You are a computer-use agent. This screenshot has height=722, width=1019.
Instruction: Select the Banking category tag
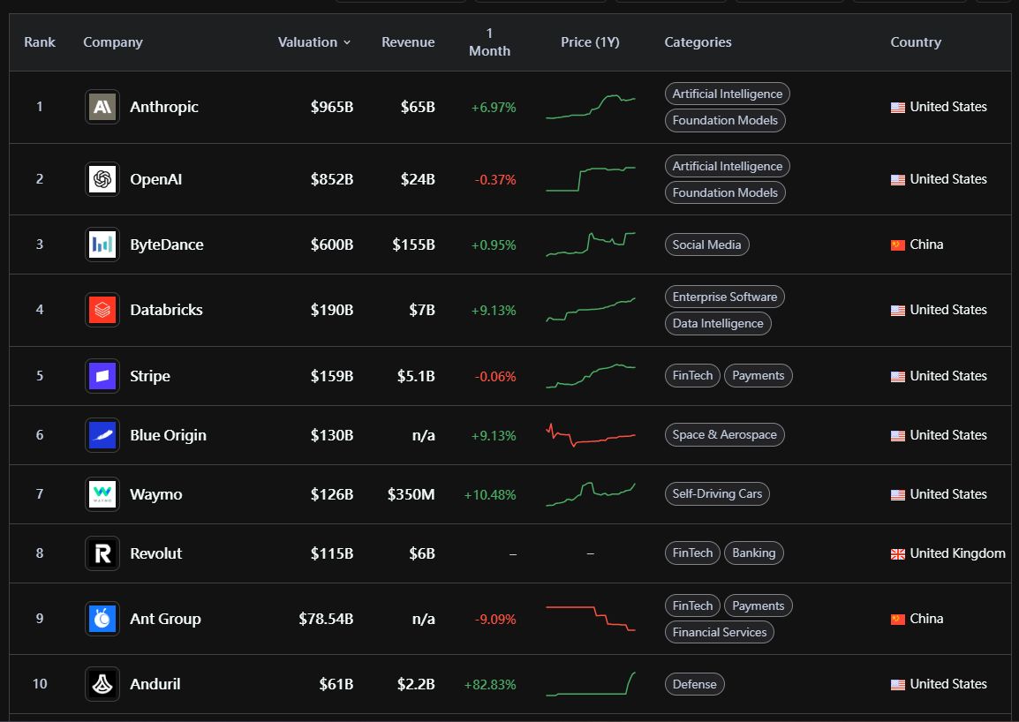(x=754, y=553)
